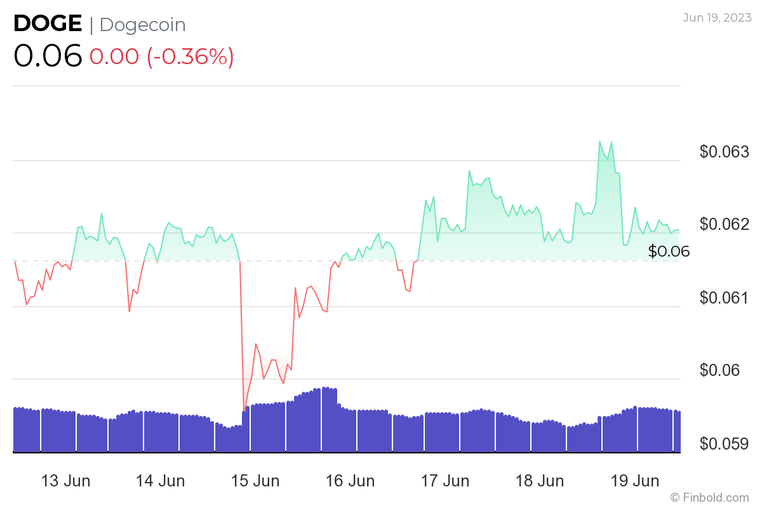
Task: Click the DOGE ticker symbol heading
Action: [x=48, y=24]
